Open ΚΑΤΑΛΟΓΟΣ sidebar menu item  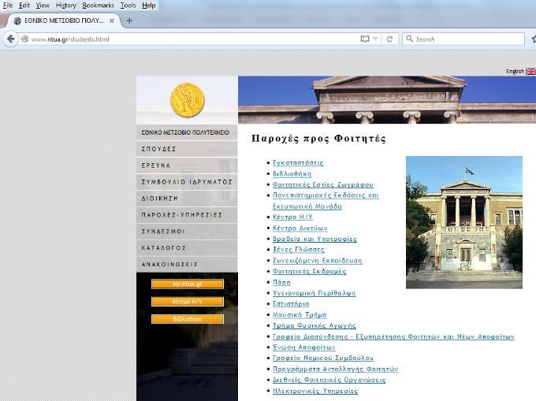[187, 247]
